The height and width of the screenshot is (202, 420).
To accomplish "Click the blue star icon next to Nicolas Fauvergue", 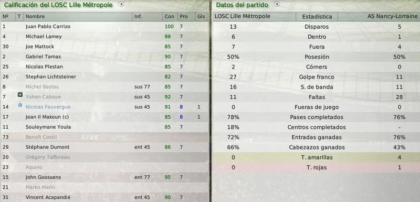I will pos(20,105).
